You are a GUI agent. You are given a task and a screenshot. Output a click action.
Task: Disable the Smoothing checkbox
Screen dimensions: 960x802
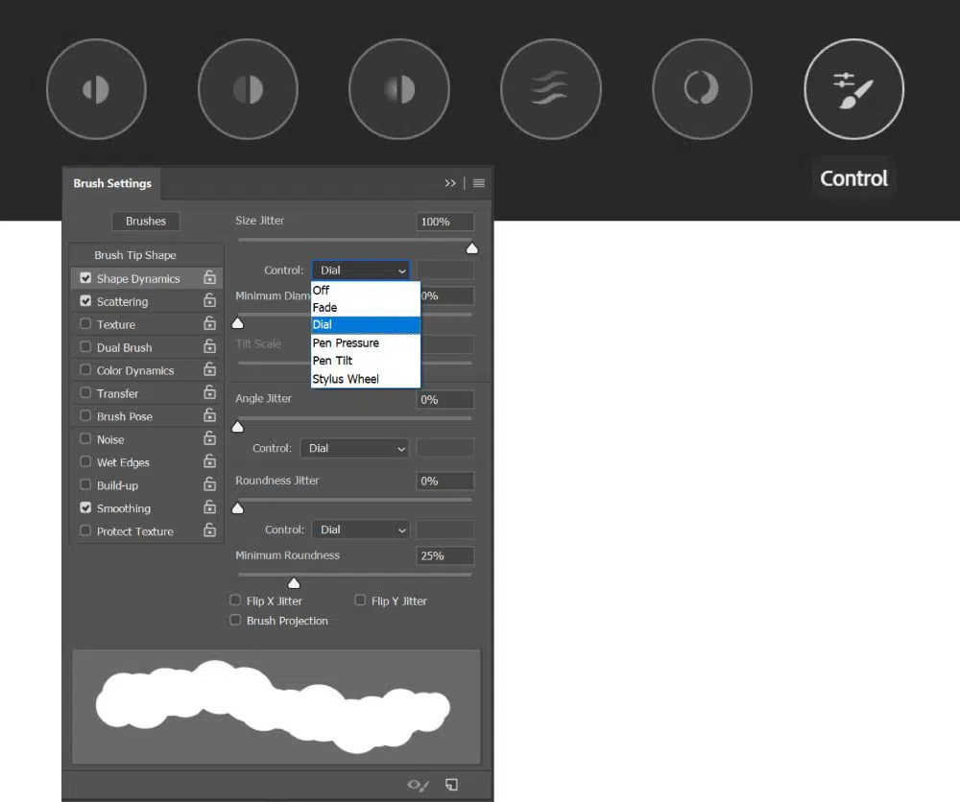click(x=85, y=508)
